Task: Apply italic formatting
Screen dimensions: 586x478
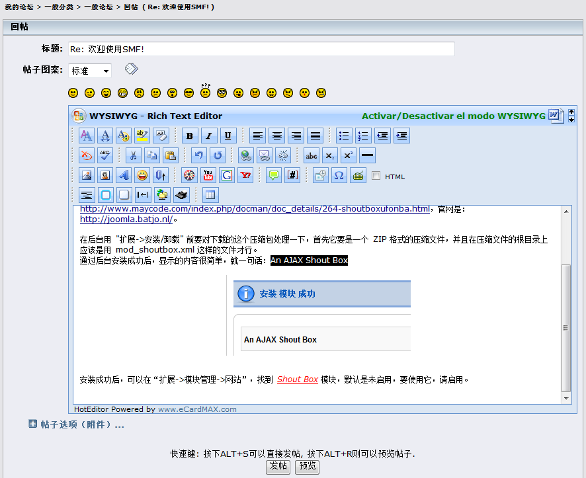Action: click(209, 136)
